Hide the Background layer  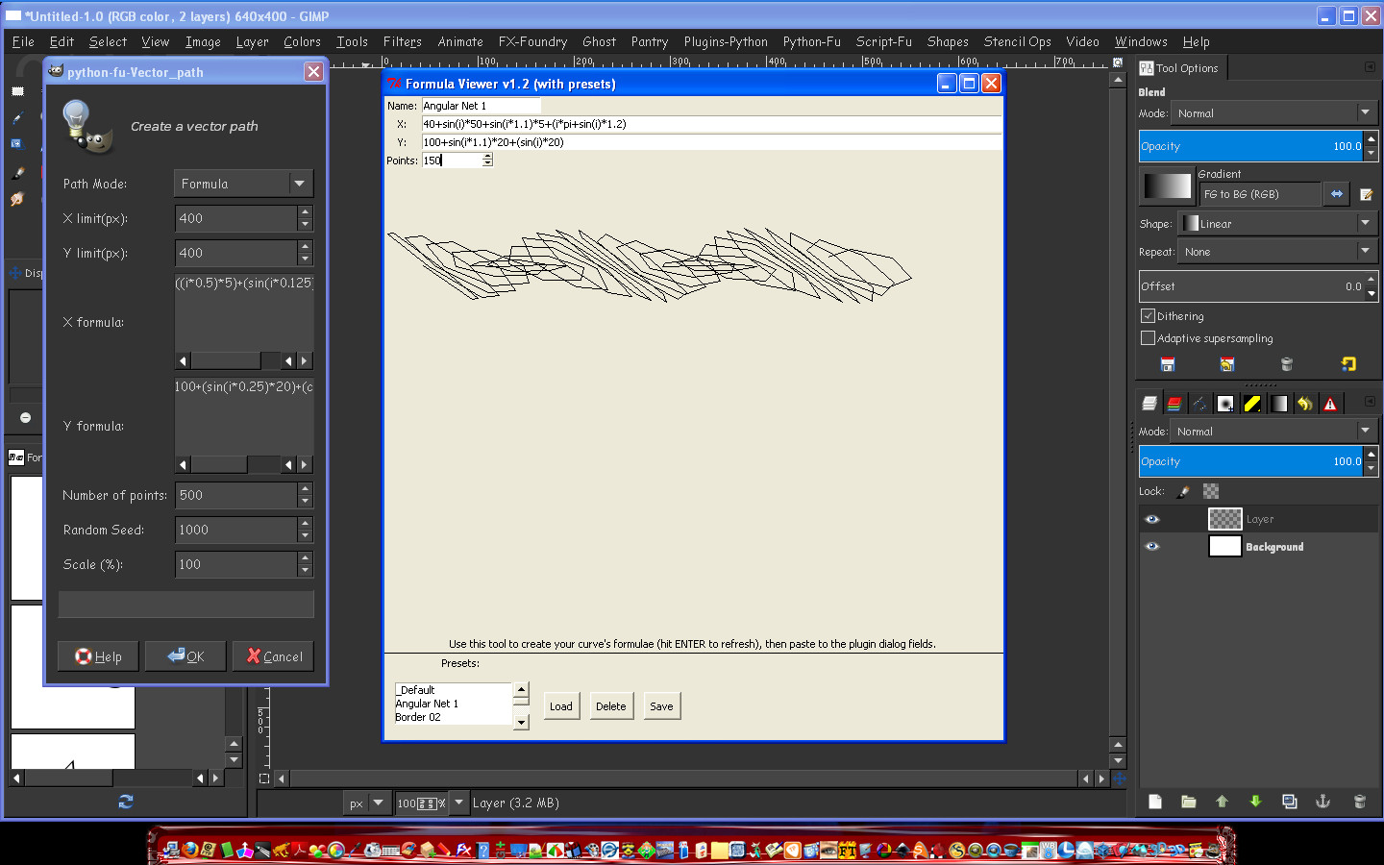click(x=1152, y=546)
